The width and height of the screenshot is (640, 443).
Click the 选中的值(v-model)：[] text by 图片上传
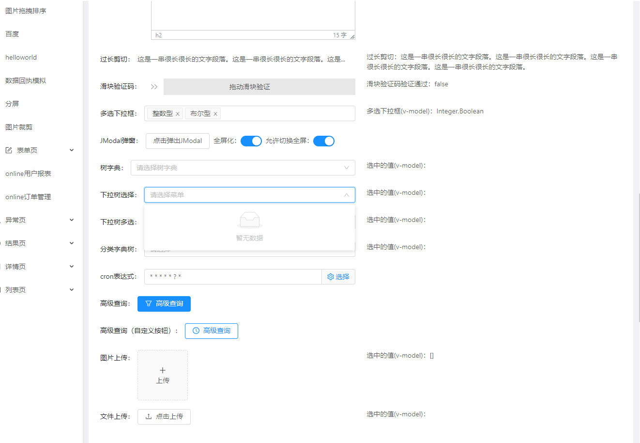(x=400, y=356)
